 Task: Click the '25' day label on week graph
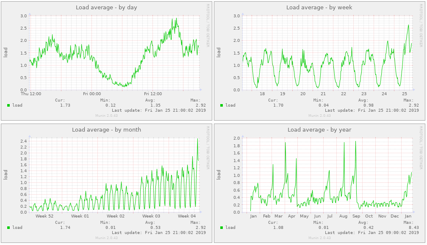[x=405, y=94]
